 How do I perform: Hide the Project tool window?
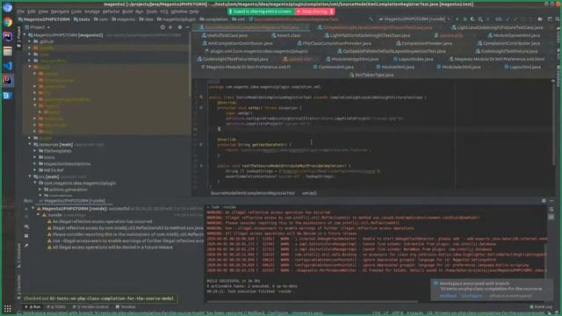coord(187,27)
